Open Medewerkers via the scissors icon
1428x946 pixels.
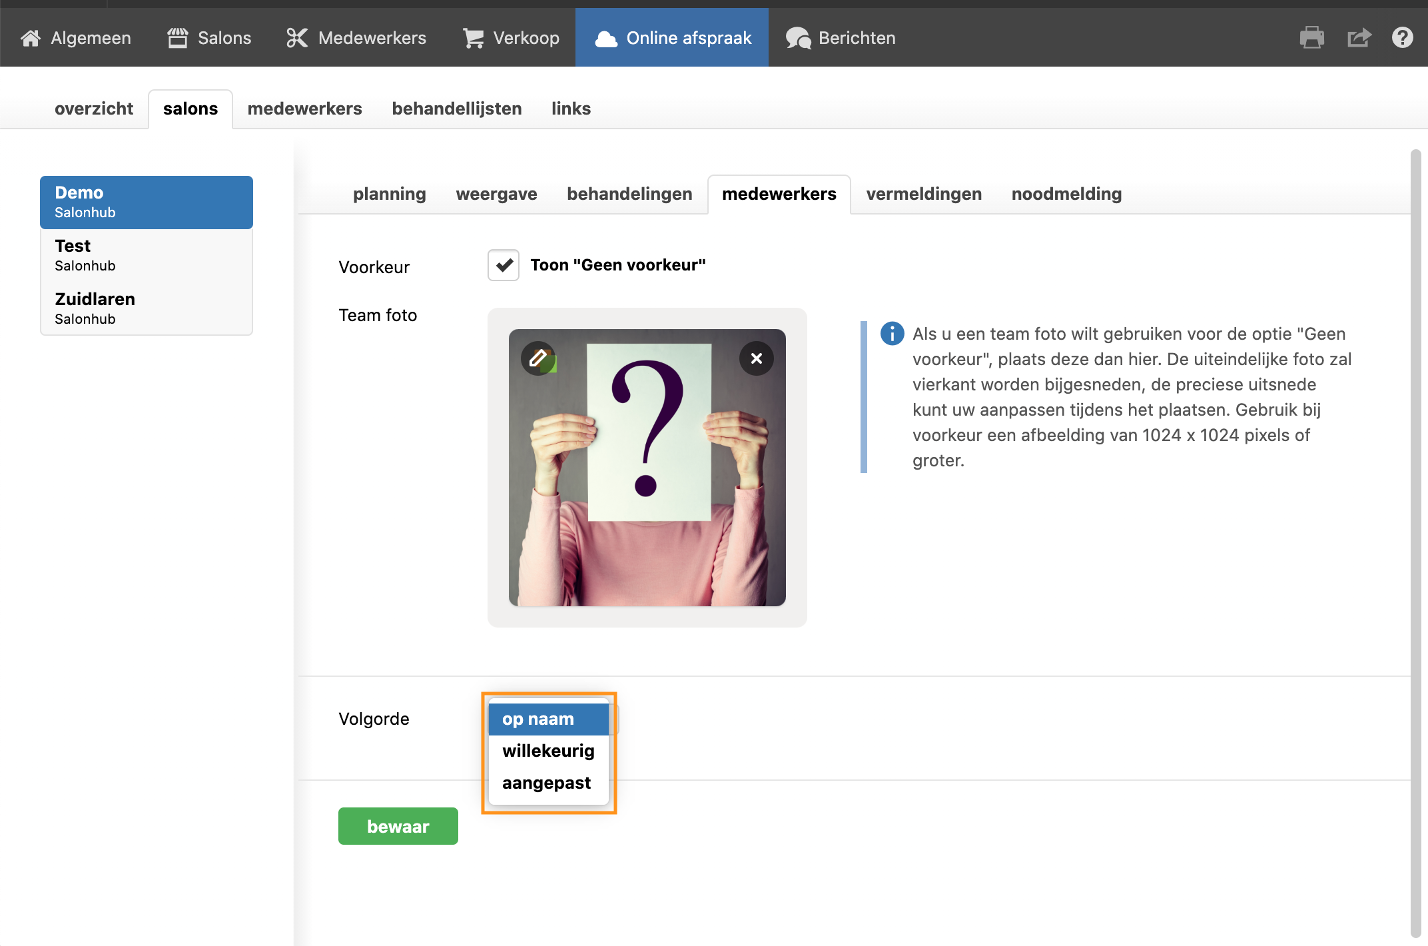coord(297,38)
